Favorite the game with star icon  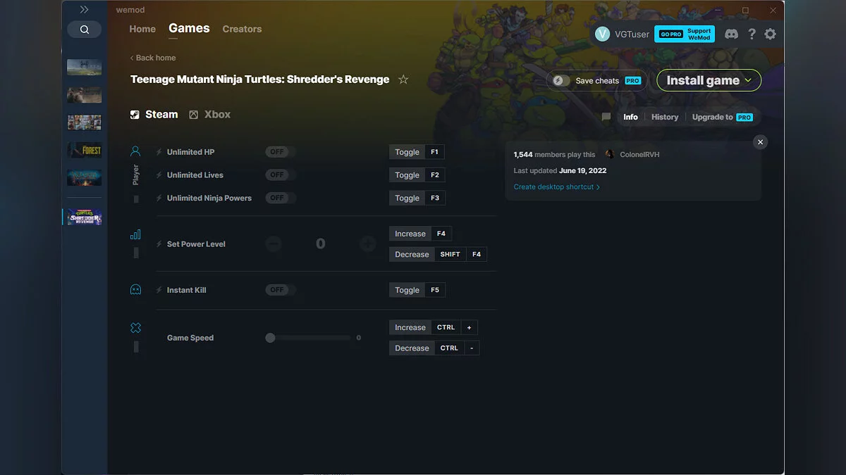(x=403, y=80)
